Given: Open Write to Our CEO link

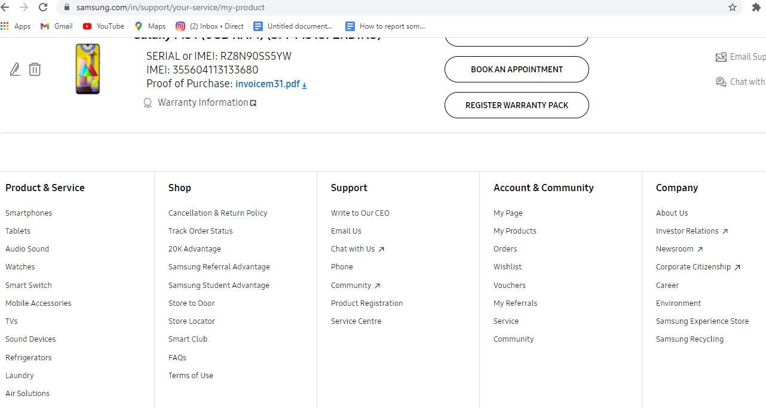Looking at the screenshot, I should 360,213.
